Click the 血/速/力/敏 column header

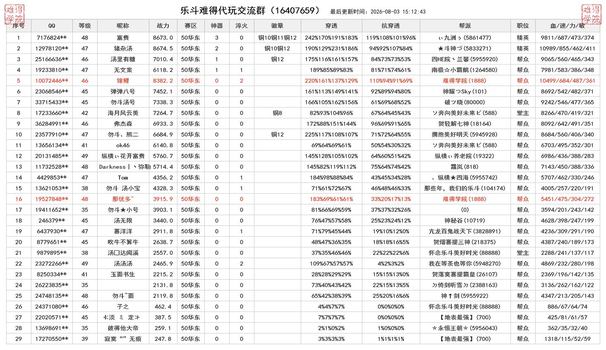point(568,26)
